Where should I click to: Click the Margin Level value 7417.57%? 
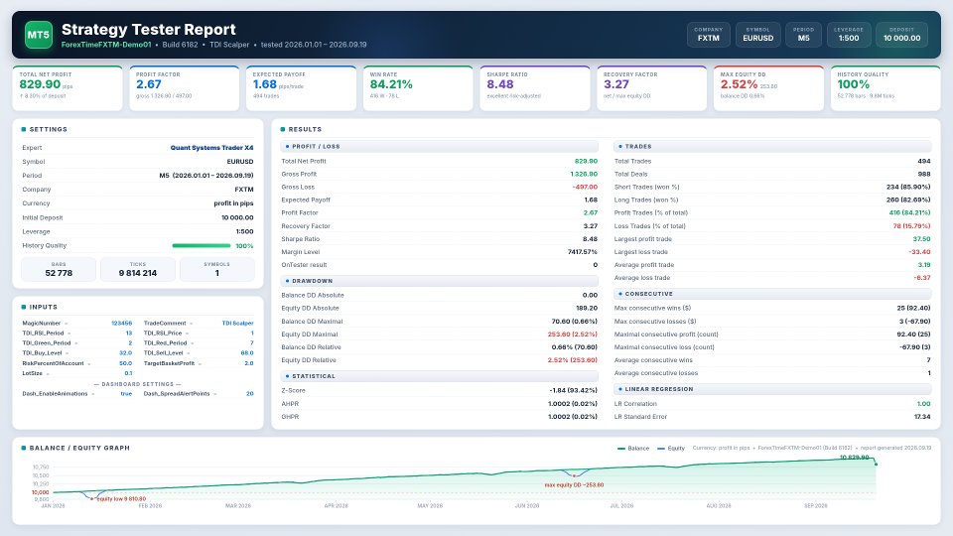pos(583,251)
